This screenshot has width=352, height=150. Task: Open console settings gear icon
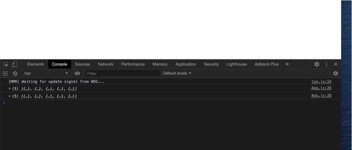[335, 73]
